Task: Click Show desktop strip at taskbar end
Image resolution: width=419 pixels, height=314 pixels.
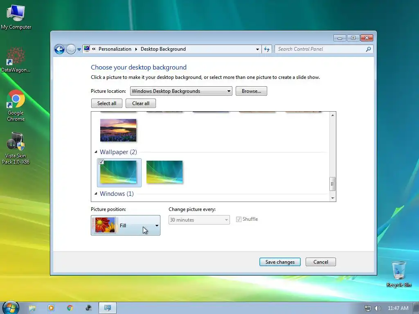Action: tap(416, 308)
